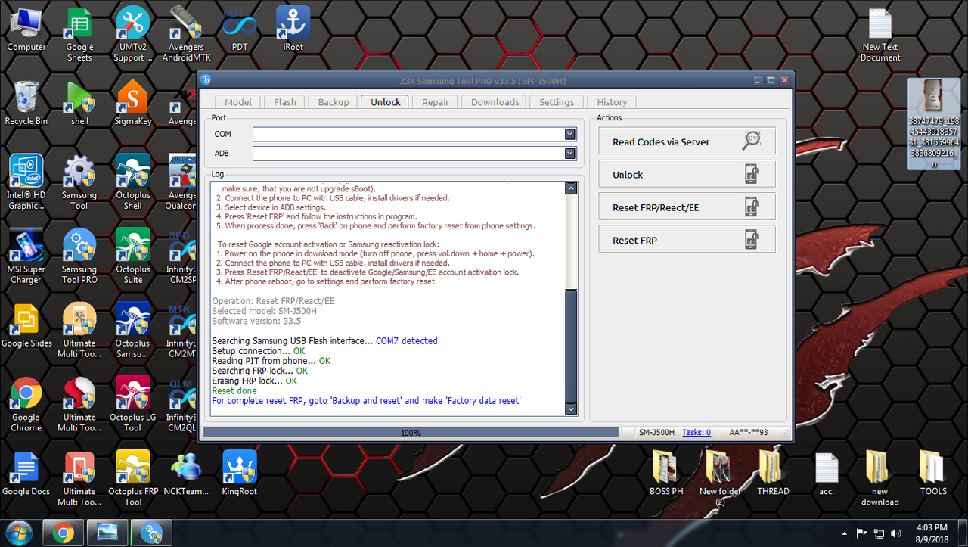This screenshot has height=547, width=968.
Task: Launch the Octoplus FRP Tool shortcut
Action: tap(133, 479)
